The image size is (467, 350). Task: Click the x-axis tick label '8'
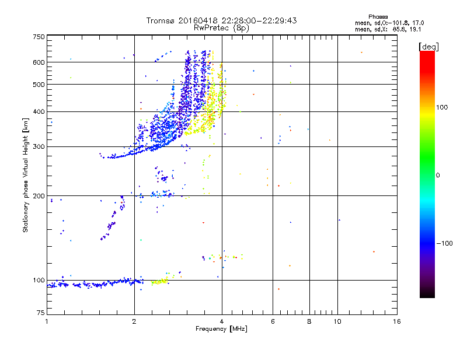(309, 321)
